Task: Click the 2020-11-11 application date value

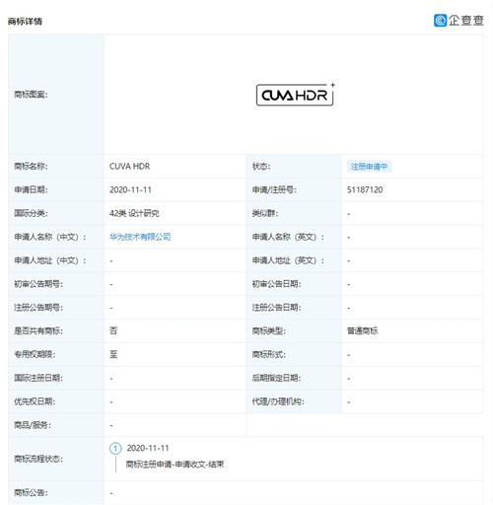Action: (130, 189)
